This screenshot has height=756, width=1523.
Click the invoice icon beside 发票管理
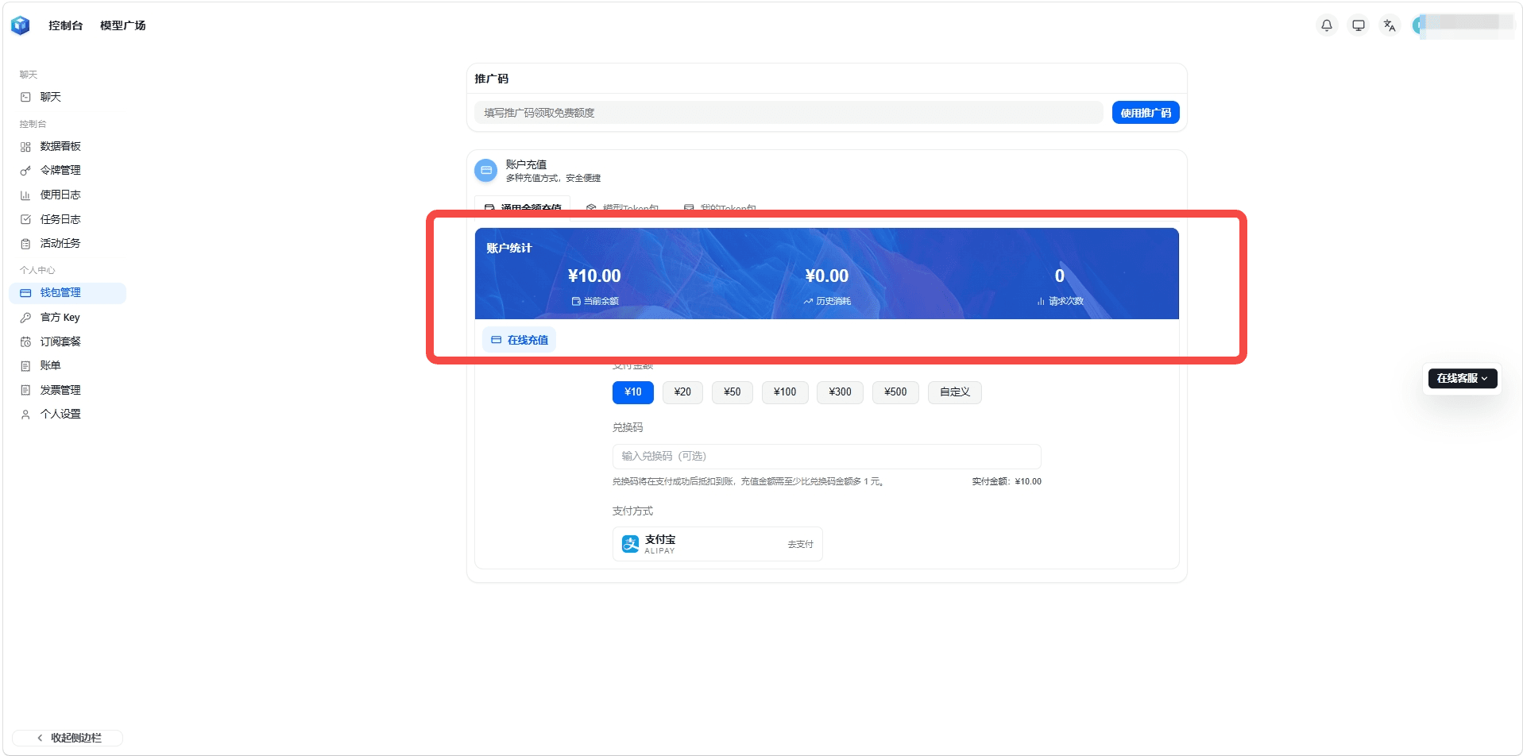pyautogui.click(x=25, y=390)
